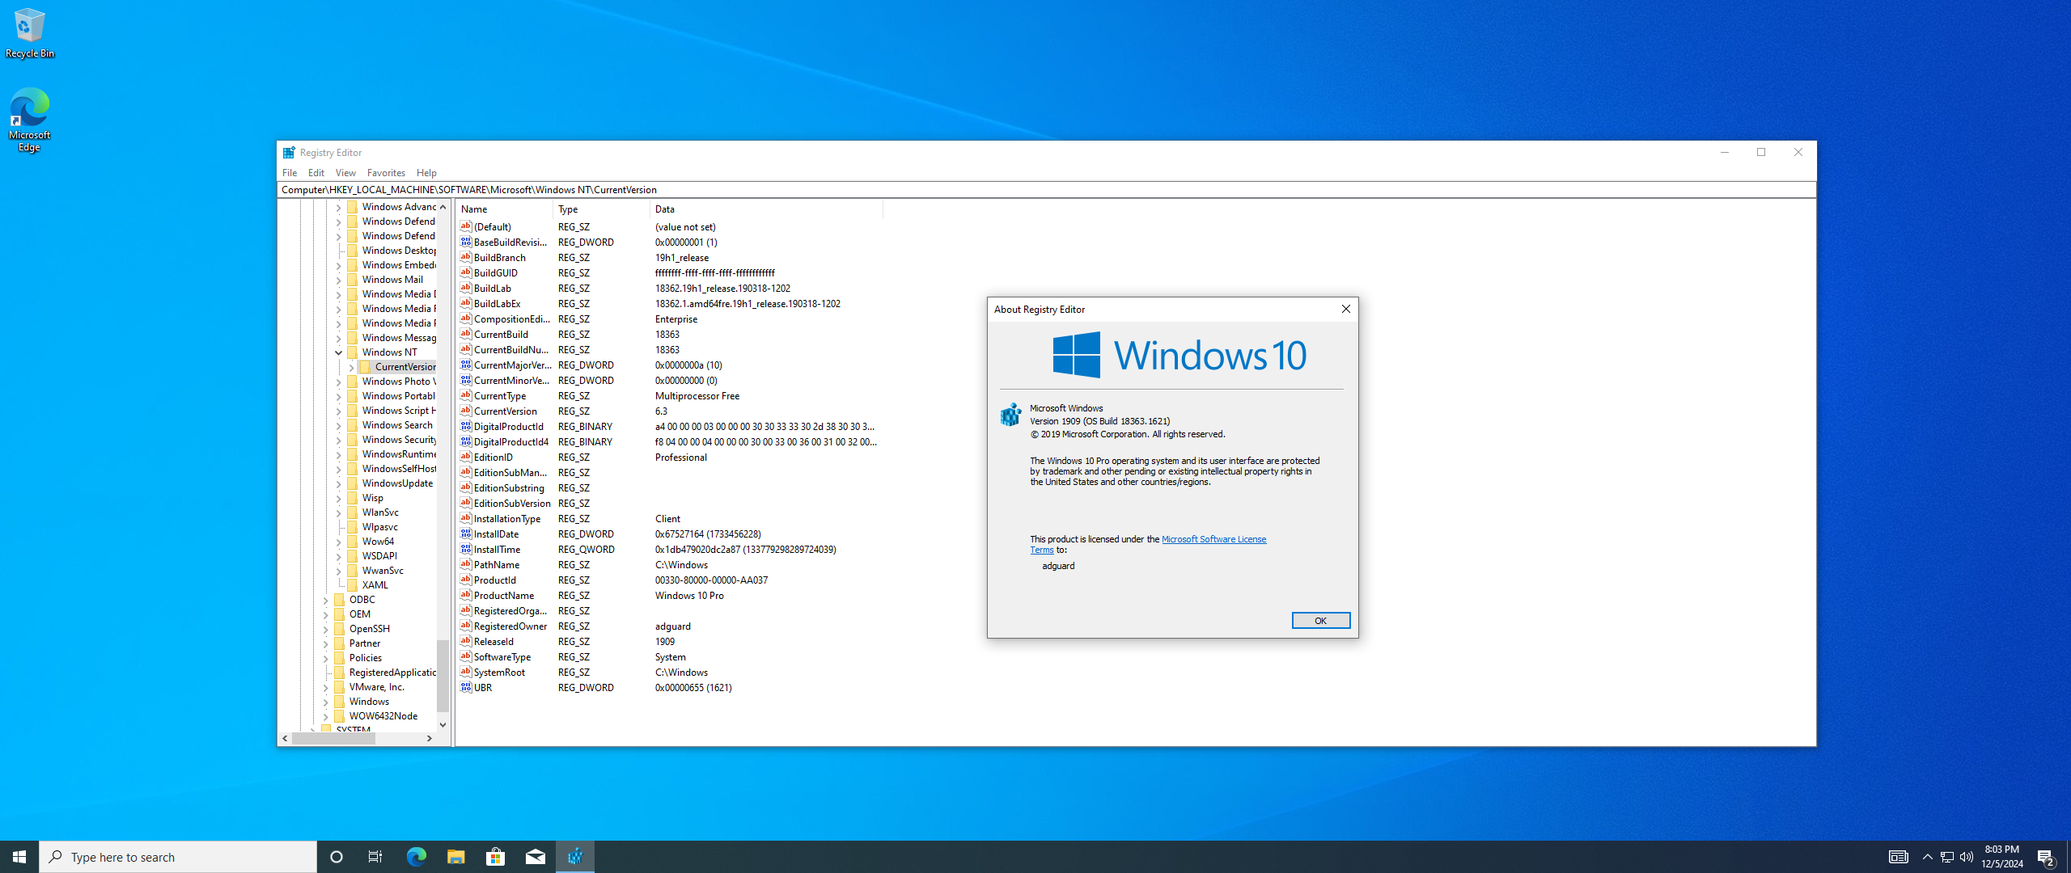Open the Recycle Bin desktop icon

pyautogui.click(x=29, y=32)
